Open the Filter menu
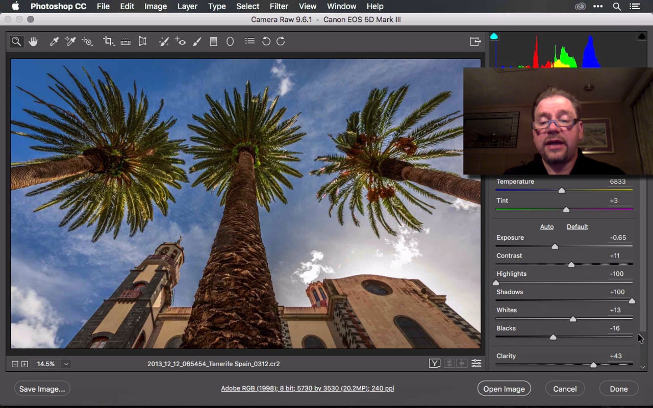This screenshot has height=408, width=653. tap(279, 6)
